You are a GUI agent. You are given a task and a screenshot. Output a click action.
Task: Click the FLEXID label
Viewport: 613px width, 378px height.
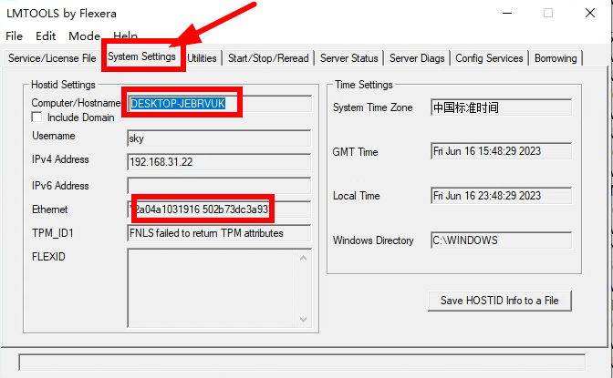[x=48, y=257]
